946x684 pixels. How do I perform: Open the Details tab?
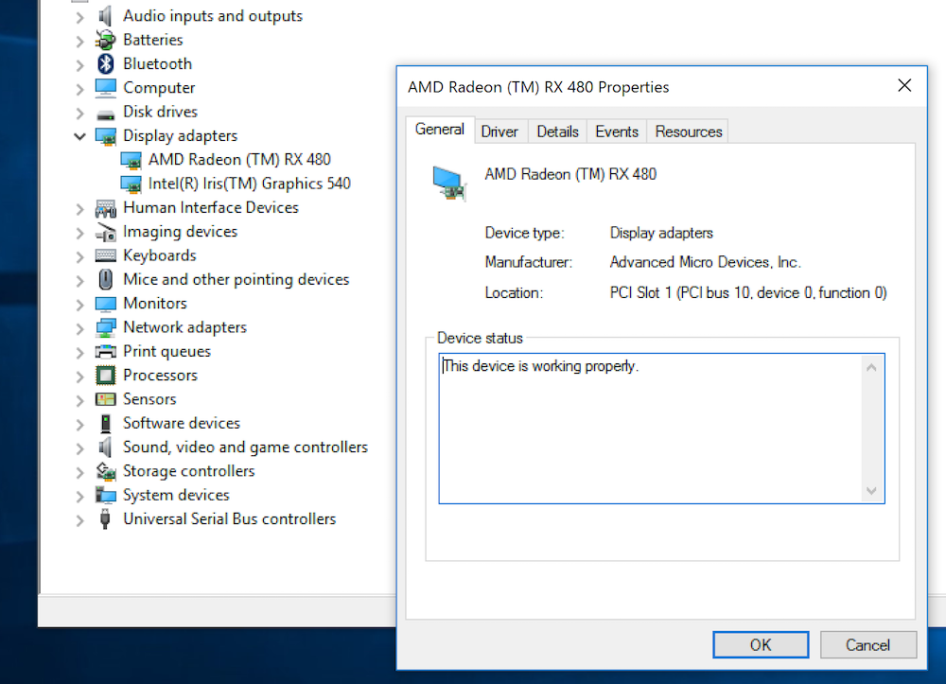pos(557,132)
